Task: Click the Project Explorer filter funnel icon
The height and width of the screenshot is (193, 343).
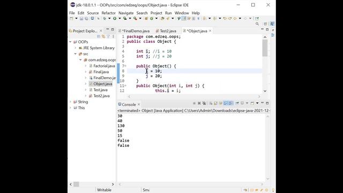Action: [108, 36]
